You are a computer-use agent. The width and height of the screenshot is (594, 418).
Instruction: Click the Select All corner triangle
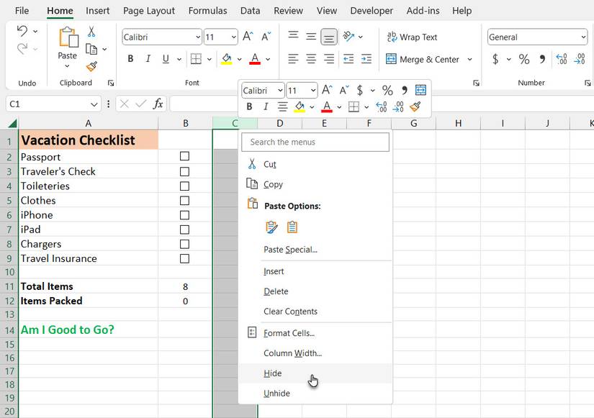[12, 124]
